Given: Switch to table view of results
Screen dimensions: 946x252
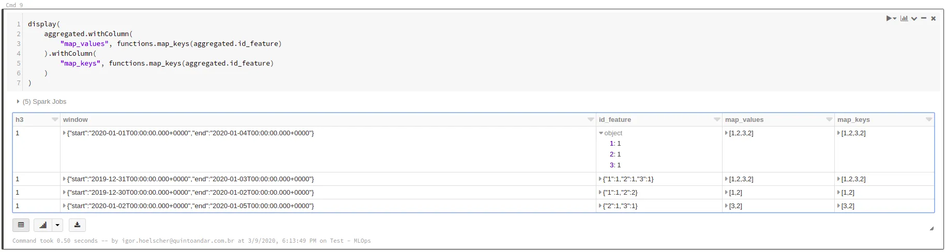Looking at the screenshot, I should [21, 225].
